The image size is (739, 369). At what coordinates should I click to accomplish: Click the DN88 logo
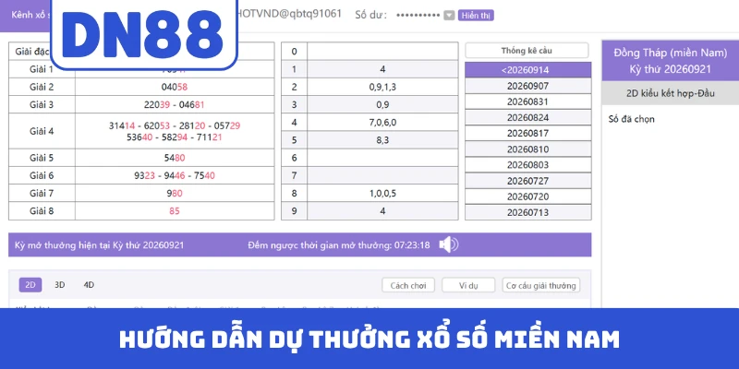tap(144, 34)
